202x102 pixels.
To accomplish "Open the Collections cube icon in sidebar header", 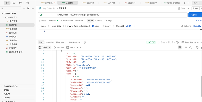I will pos(7,3).
